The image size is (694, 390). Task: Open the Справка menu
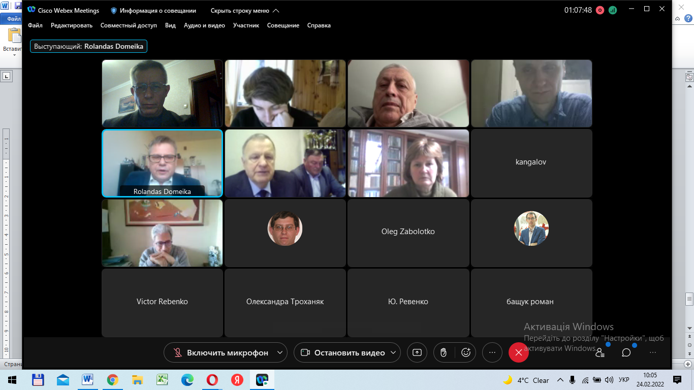tap(319, 25)
